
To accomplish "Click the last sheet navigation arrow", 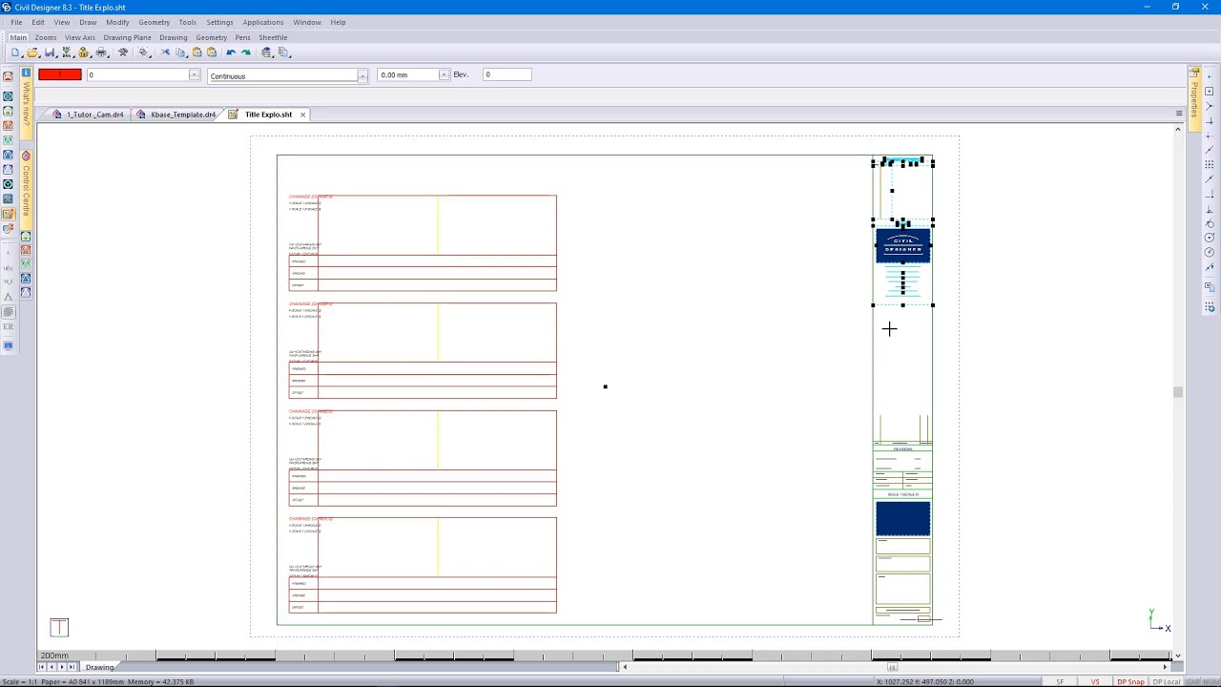I will pos(72,667).
